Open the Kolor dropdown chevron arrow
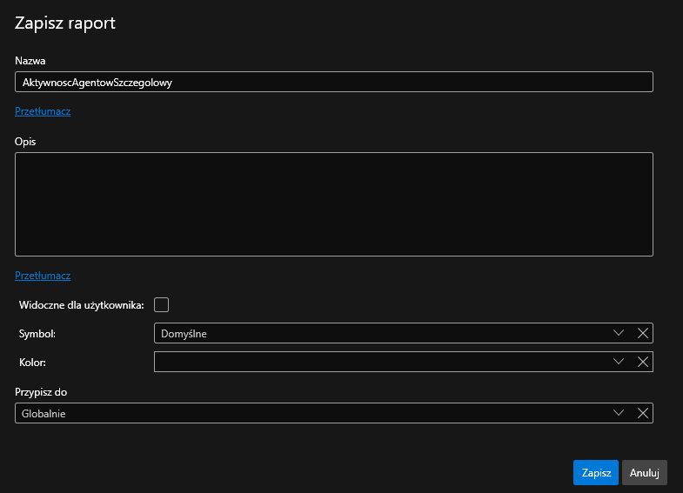Image resolution: width=683 pixels, height=493 pixels. click(x=619, y=362)
